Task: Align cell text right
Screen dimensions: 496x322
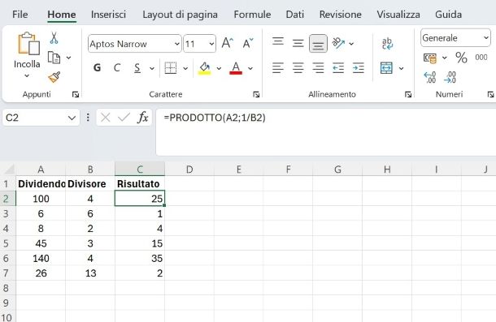Action: coord(318,68)
